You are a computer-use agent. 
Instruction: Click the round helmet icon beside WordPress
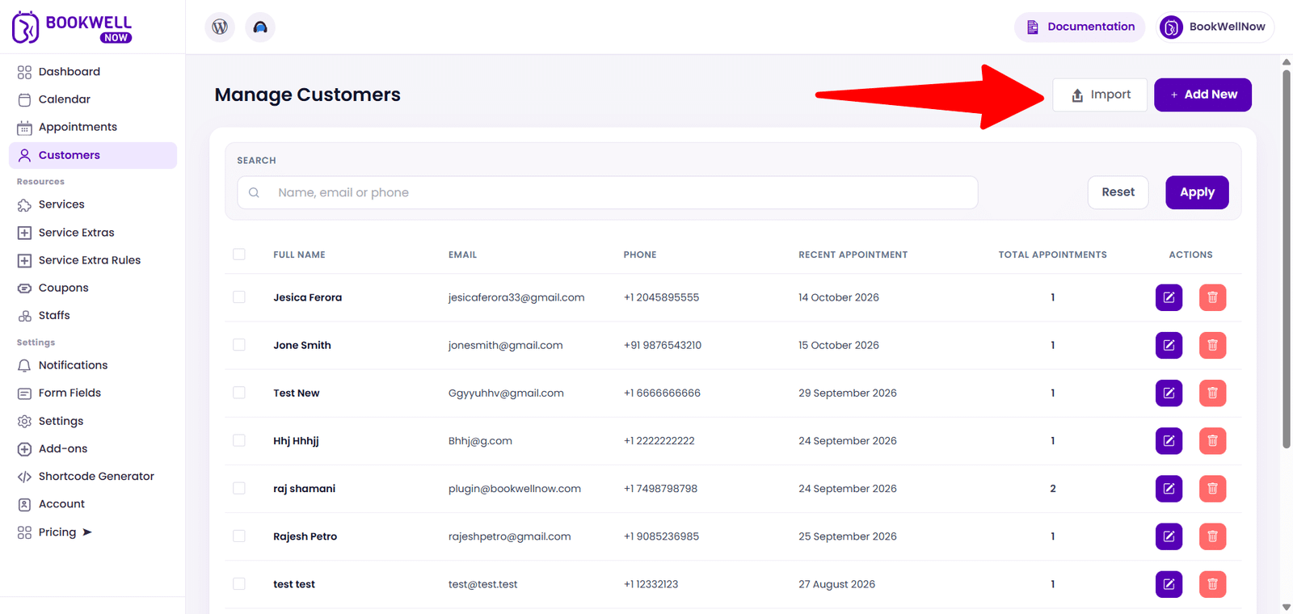tap(260, 27)
